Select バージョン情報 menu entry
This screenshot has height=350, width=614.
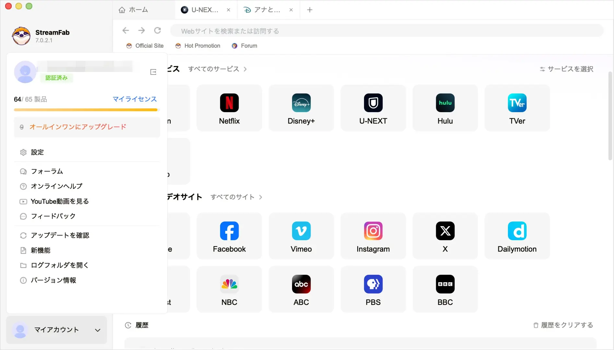tap(87, 280)
